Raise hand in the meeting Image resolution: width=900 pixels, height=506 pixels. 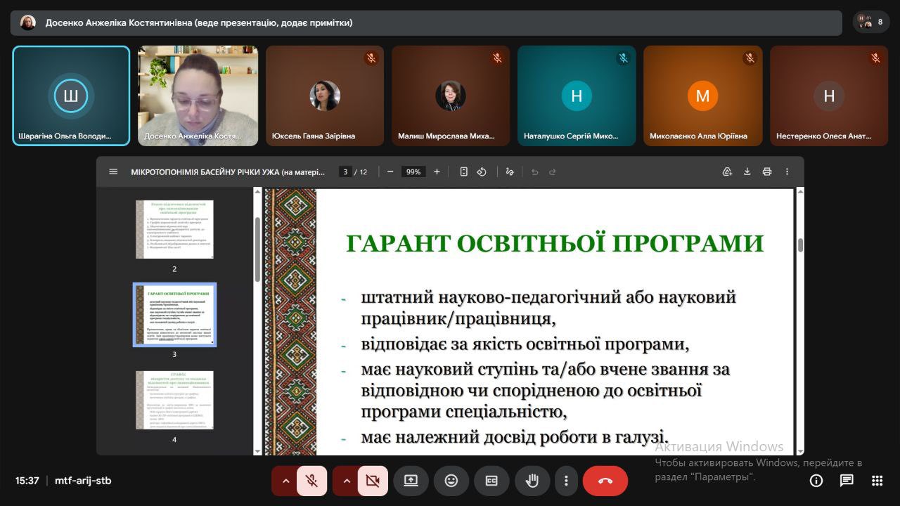tap(532, 481)
